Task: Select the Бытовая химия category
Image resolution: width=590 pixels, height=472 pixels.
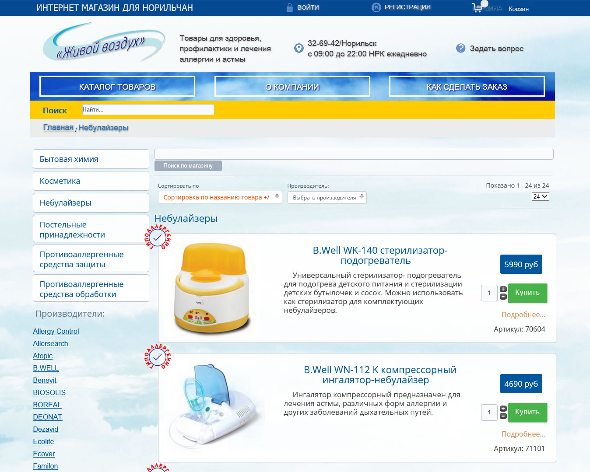Action: pyautogui.click(x=91, y=159)
